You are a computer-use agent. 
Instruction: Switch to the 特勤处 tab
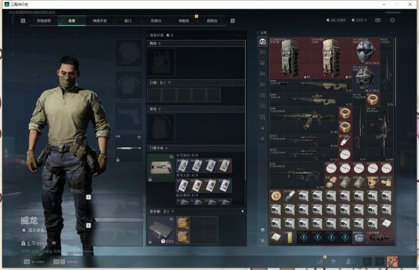pyautogui.click(x=184, y=21)
